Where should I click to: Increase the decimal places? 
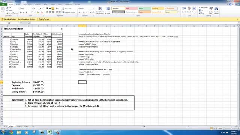91,12
